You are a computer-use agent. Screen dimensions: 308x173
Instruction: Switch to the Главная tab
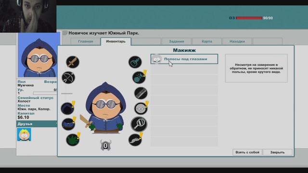tap(86, 41)
